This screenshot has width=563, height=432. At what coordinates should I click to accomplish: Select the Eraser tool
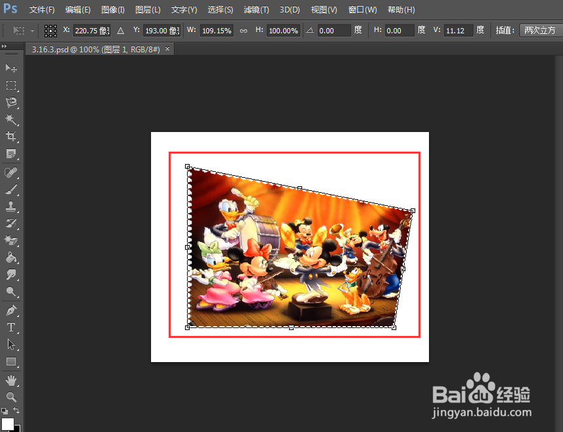point(11,241)
